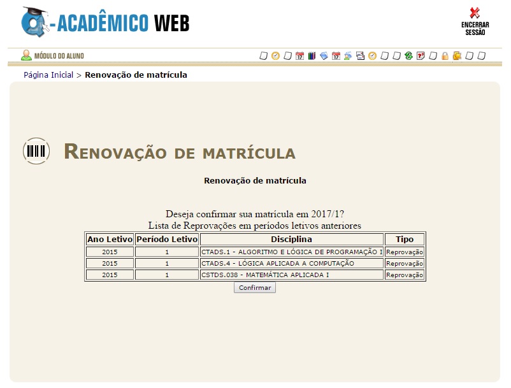Click the Q-Acadêmico Web logo
Viewport: 511px width, 388px height.
pos(105,23)
